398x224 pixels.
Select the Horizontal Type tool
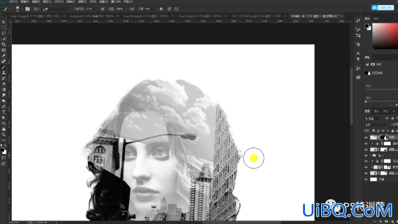(x=3, y=112)
